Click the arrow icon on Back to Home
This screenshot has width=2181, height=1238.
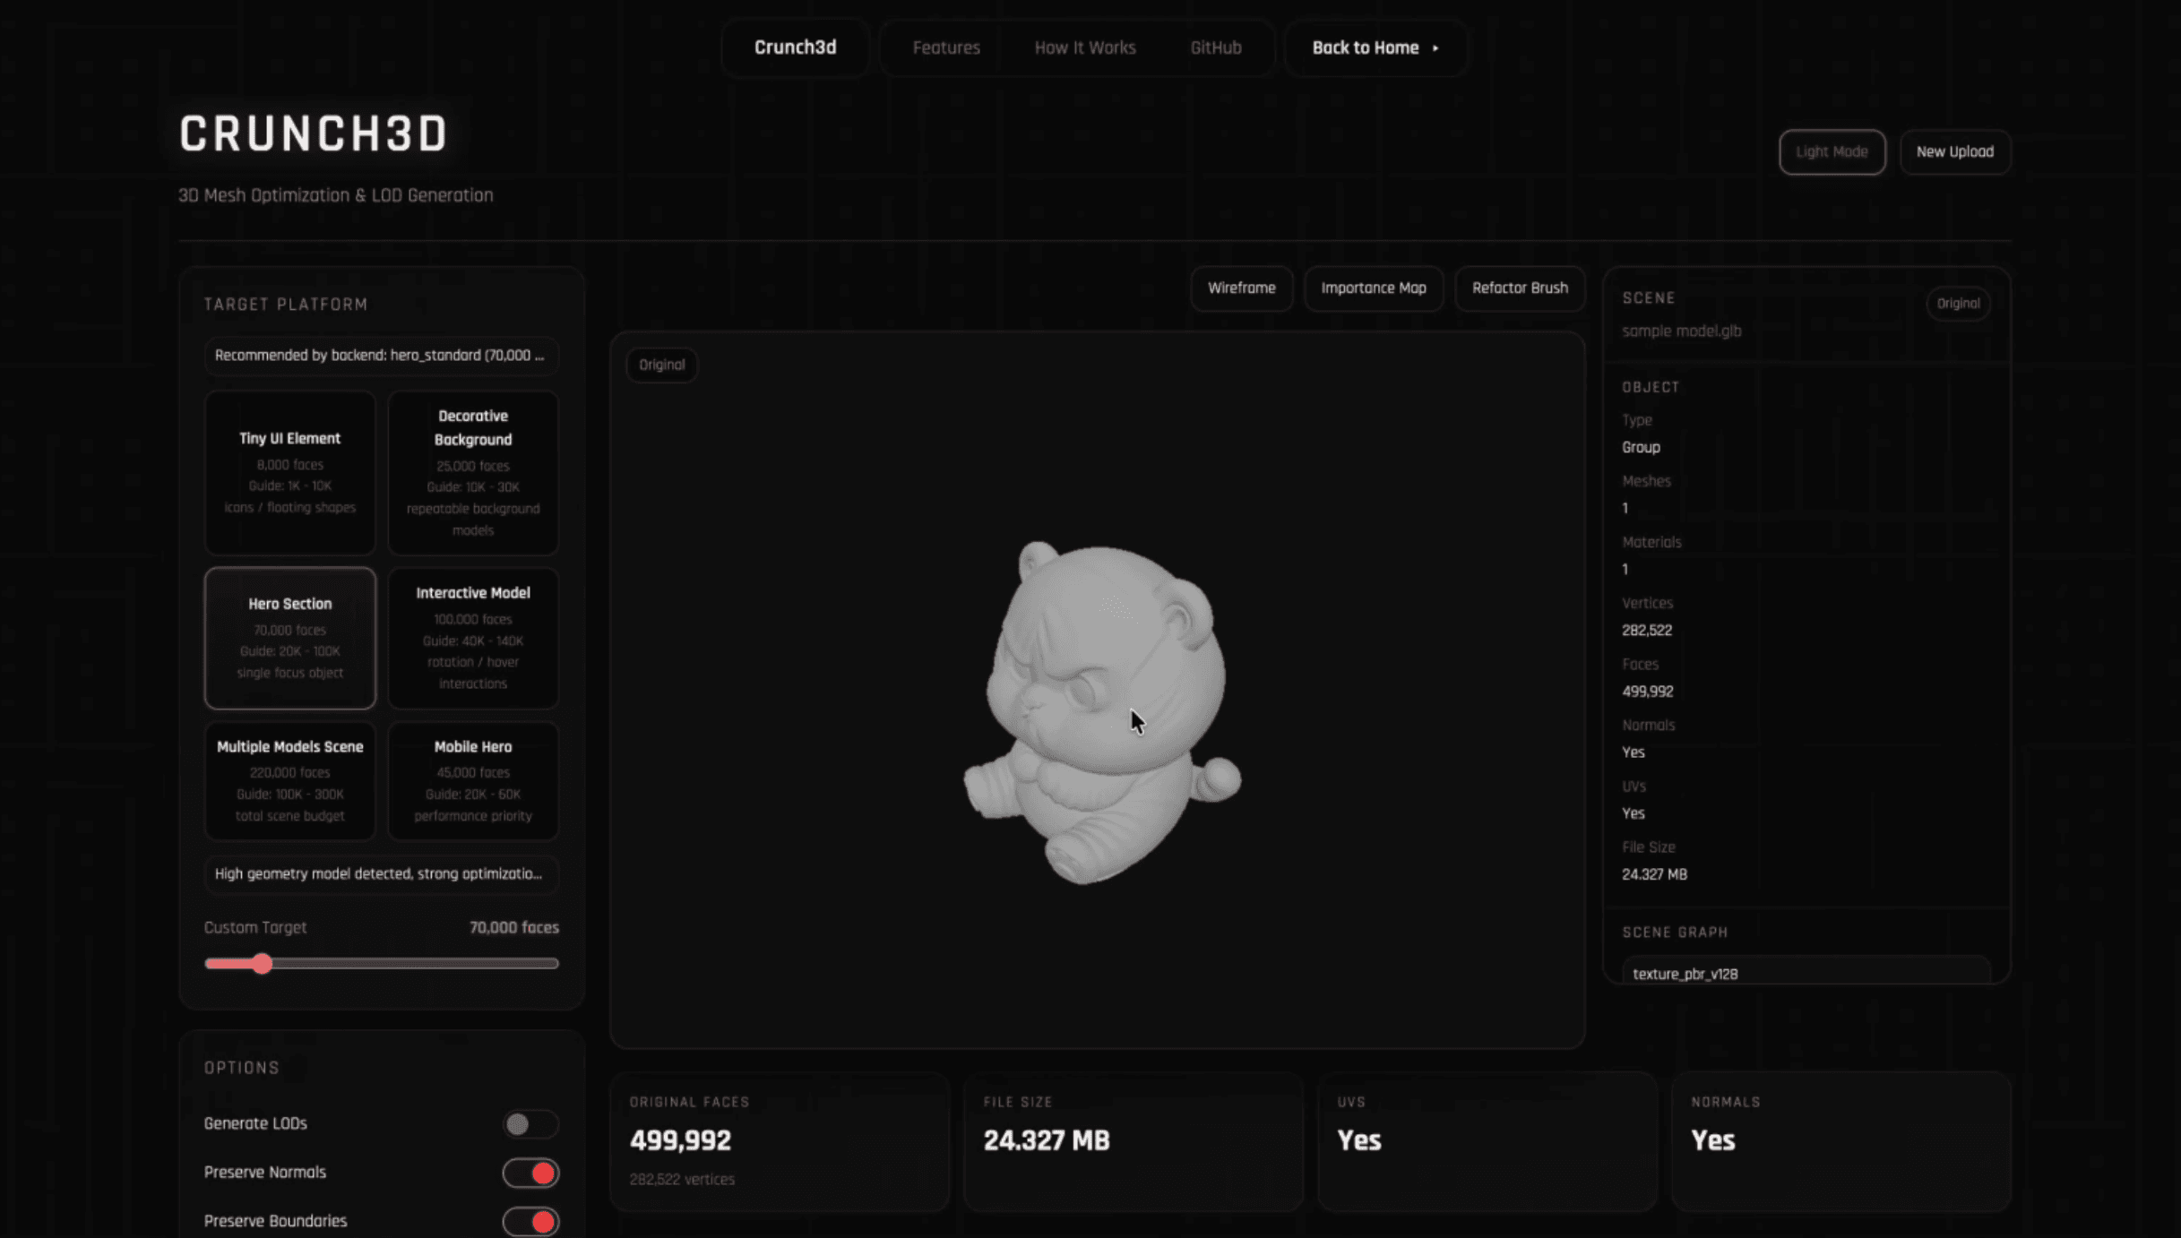click(x=1435, y=48)
